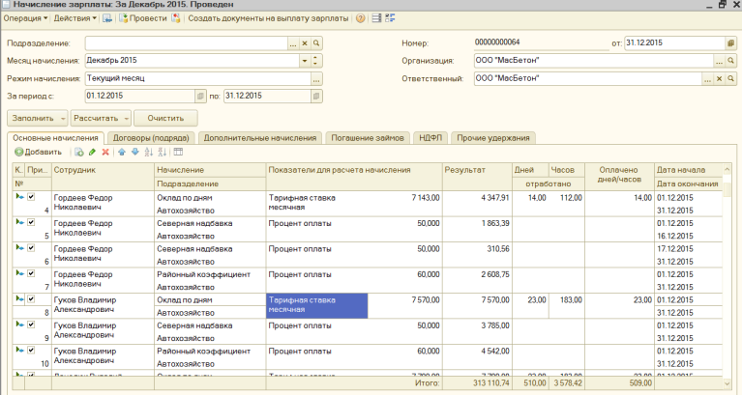Toggle checkbox for row 8 Гуков Оклад по дням

click(x=31, y=298)
